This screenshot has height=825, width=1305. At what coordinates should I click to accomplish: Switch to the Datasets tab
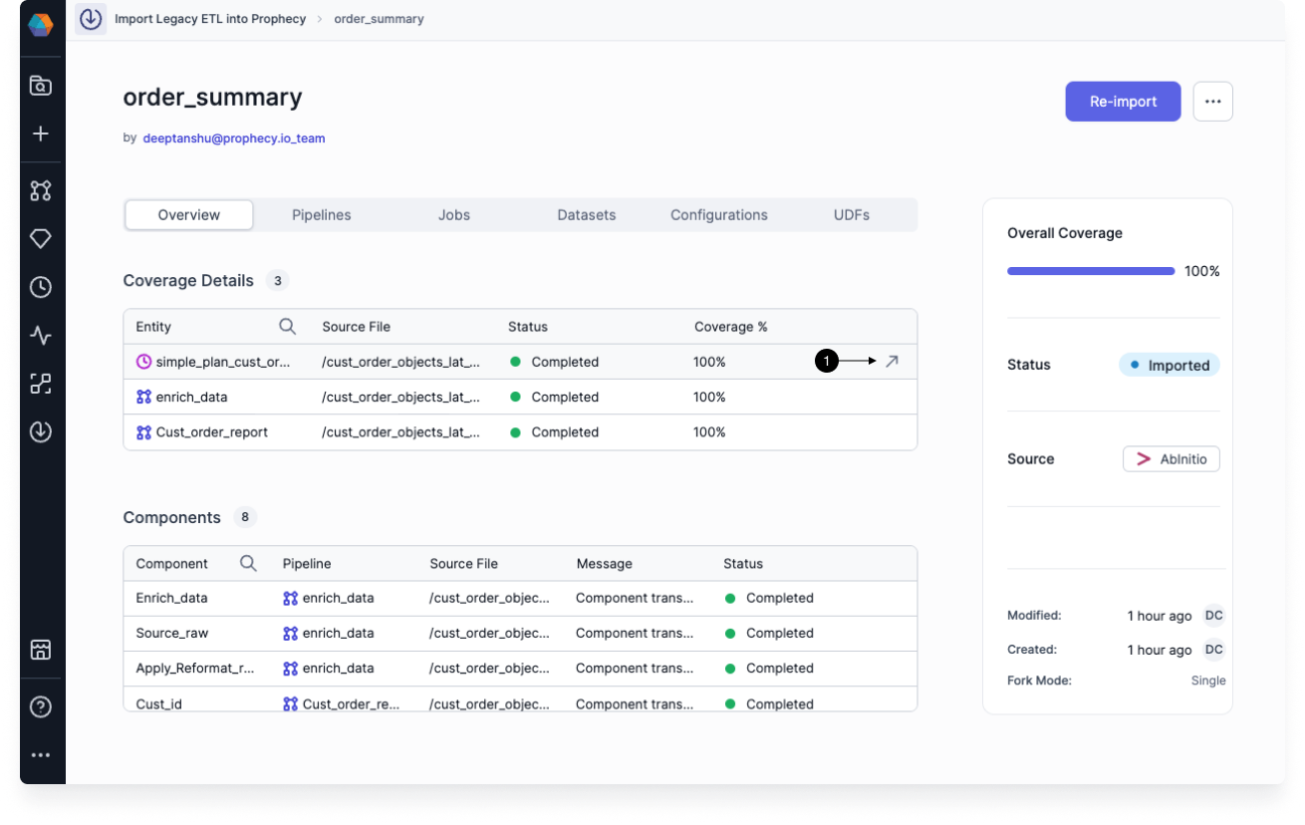586,215
